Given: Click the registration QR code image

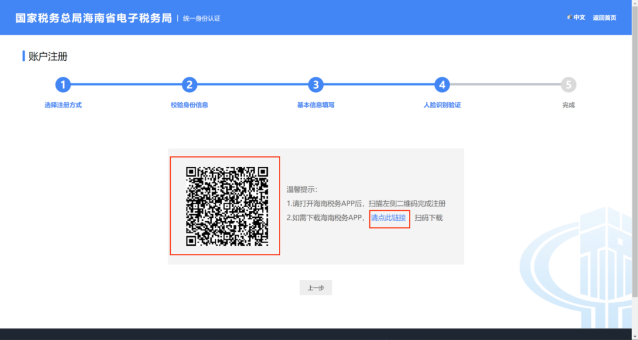Looking at the screenshot, I should (x=227, y=206).
